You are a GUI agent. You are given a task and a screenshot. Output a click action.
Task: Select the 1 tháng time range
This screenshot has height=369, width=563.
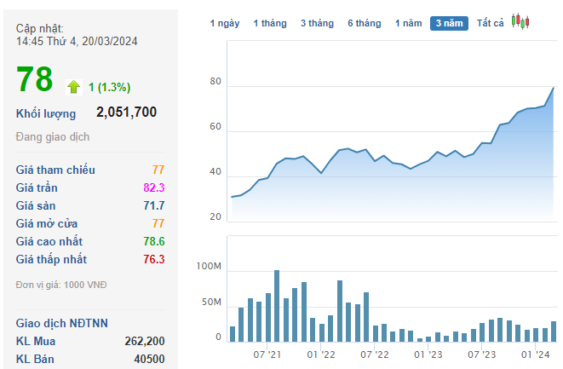coord(270,24)
